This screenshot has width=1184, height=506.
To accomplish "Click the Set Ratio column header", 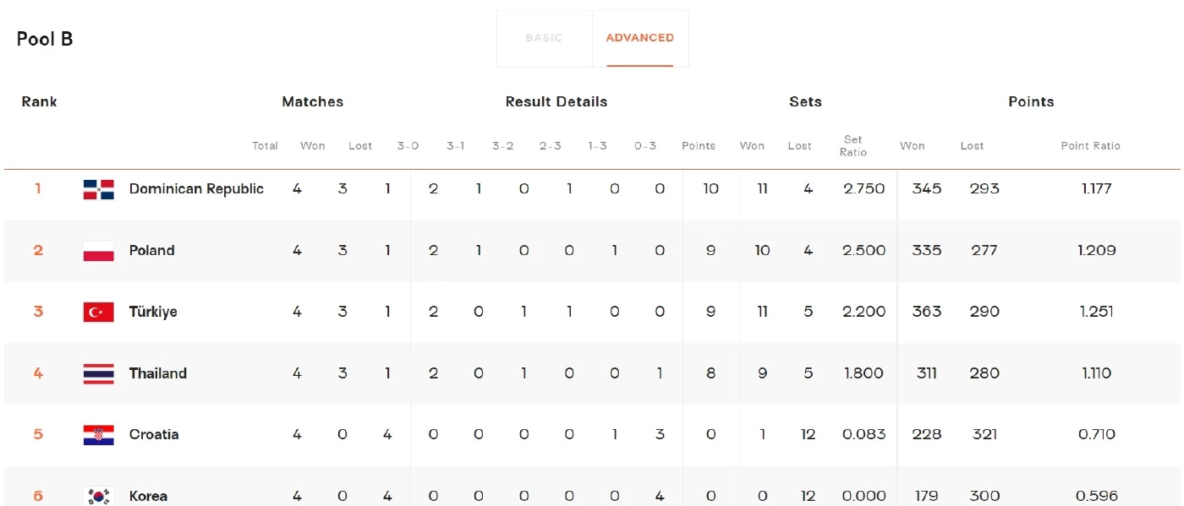I will pos(852,146).
